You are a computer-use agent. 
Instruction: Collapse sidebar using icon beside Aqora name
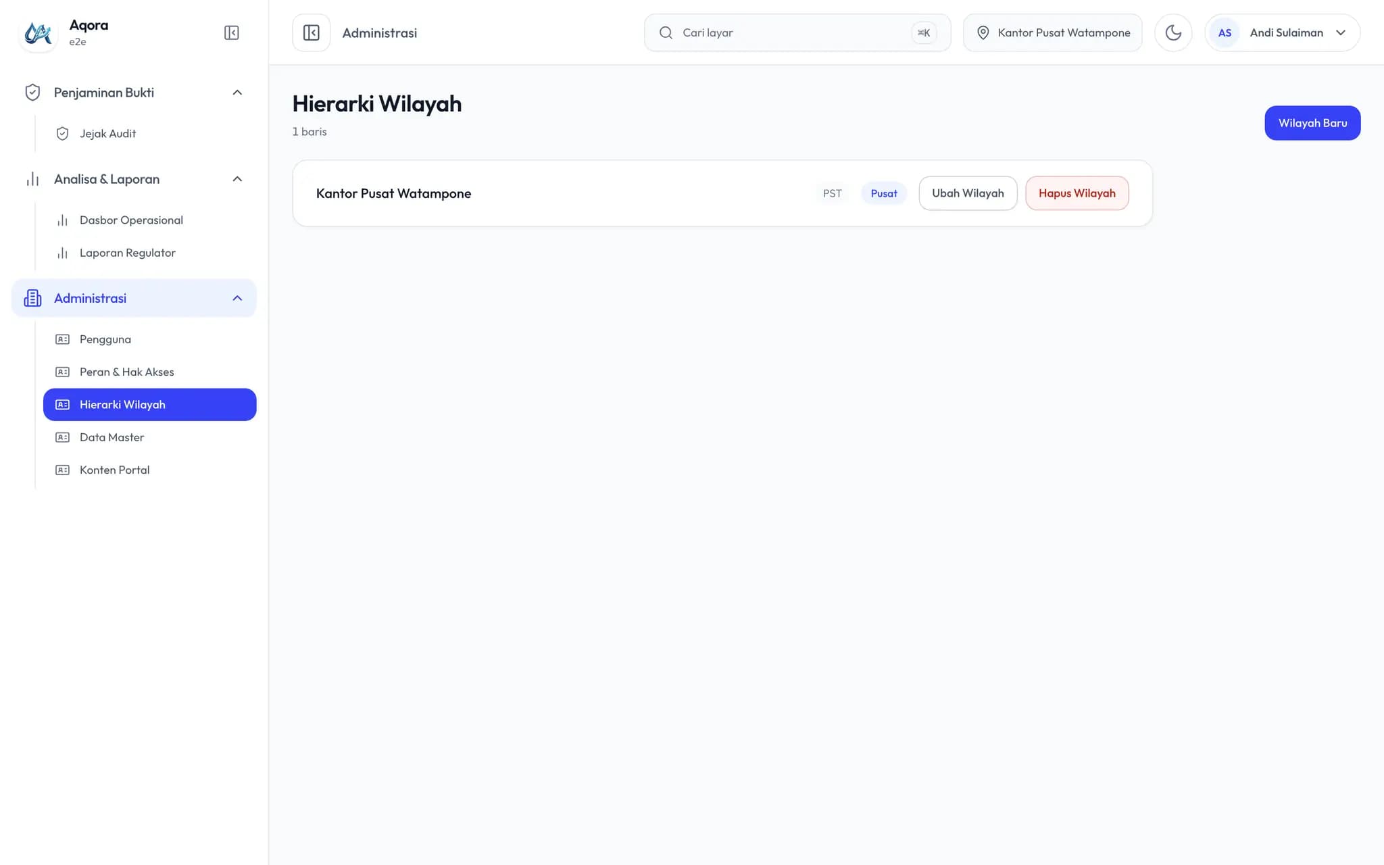231,32
